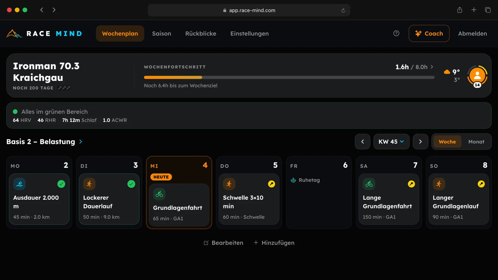Open the Schwelle 3×10 min workout title

pos(243,202)
